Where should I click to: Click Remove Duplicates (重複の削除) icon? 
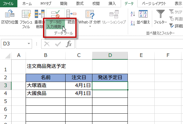(40, 14)
